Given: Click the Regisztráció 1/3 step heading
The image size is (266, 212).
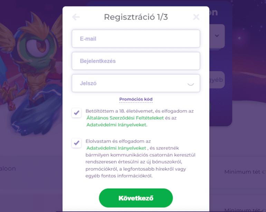Looking at the screenshot, I should 136,17.
